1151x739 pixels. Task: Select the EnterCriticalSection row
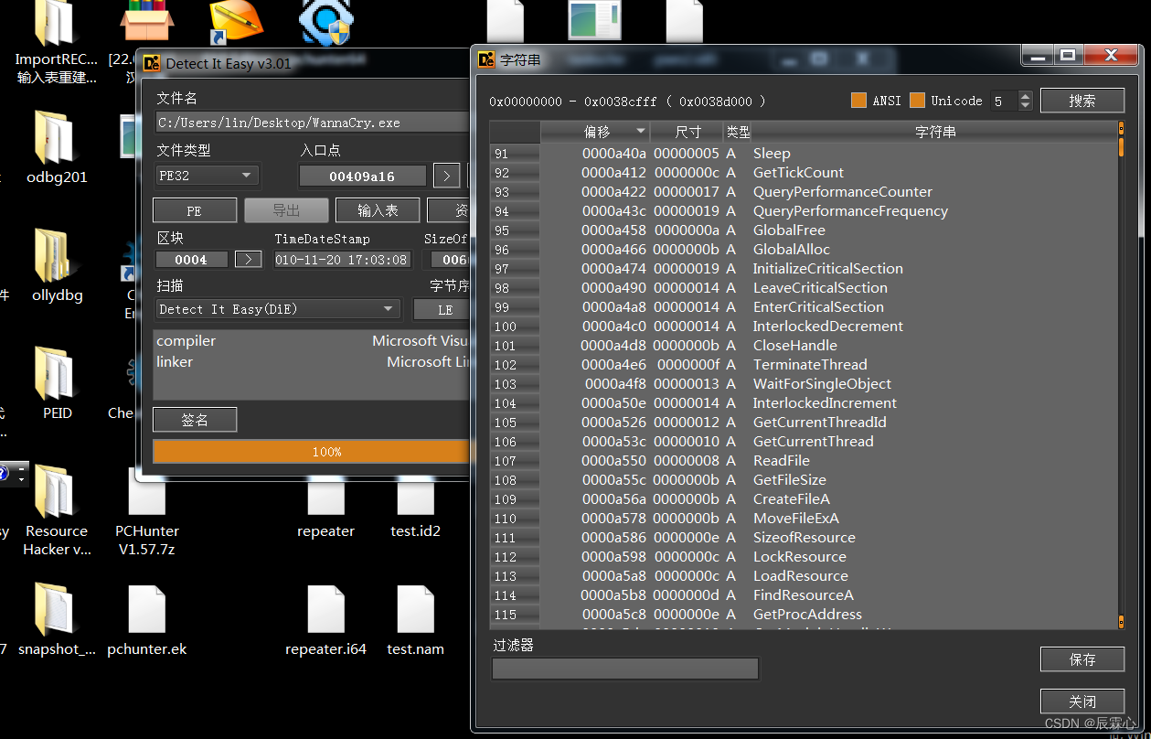click(x=804, y=307)
